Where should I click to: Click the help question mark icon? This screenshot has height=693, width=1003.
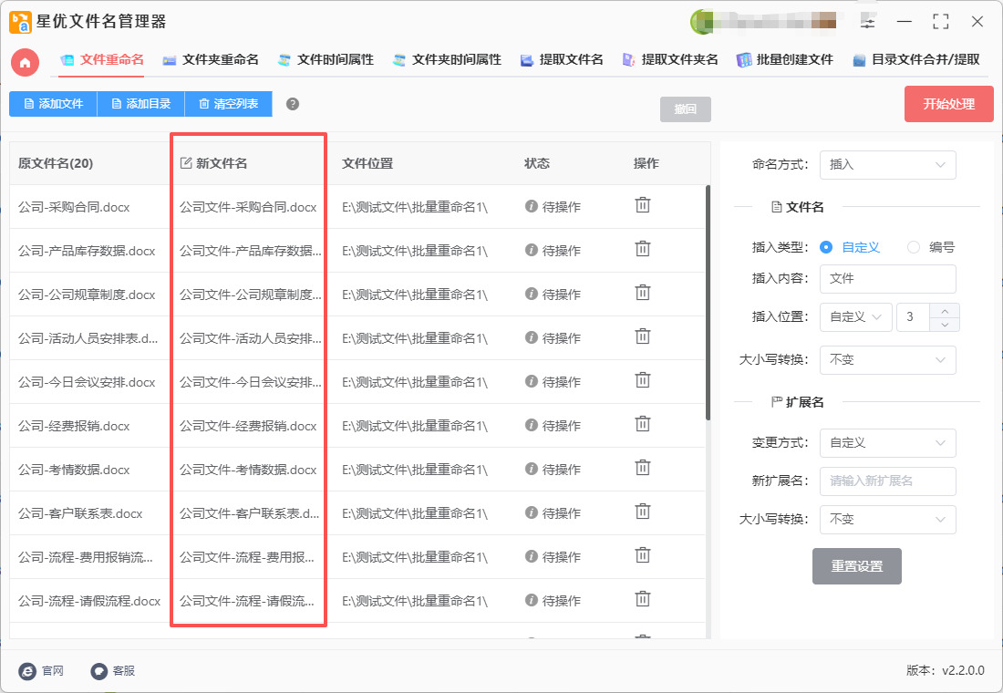pyautogui.click(x=293, y=104)
